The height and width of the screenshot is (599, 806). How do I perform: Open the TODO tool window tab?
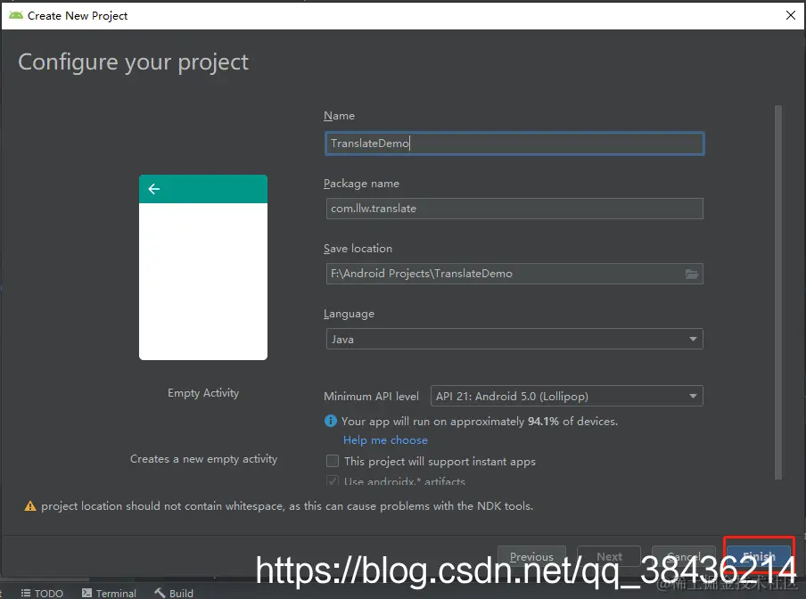click(42, 593)
